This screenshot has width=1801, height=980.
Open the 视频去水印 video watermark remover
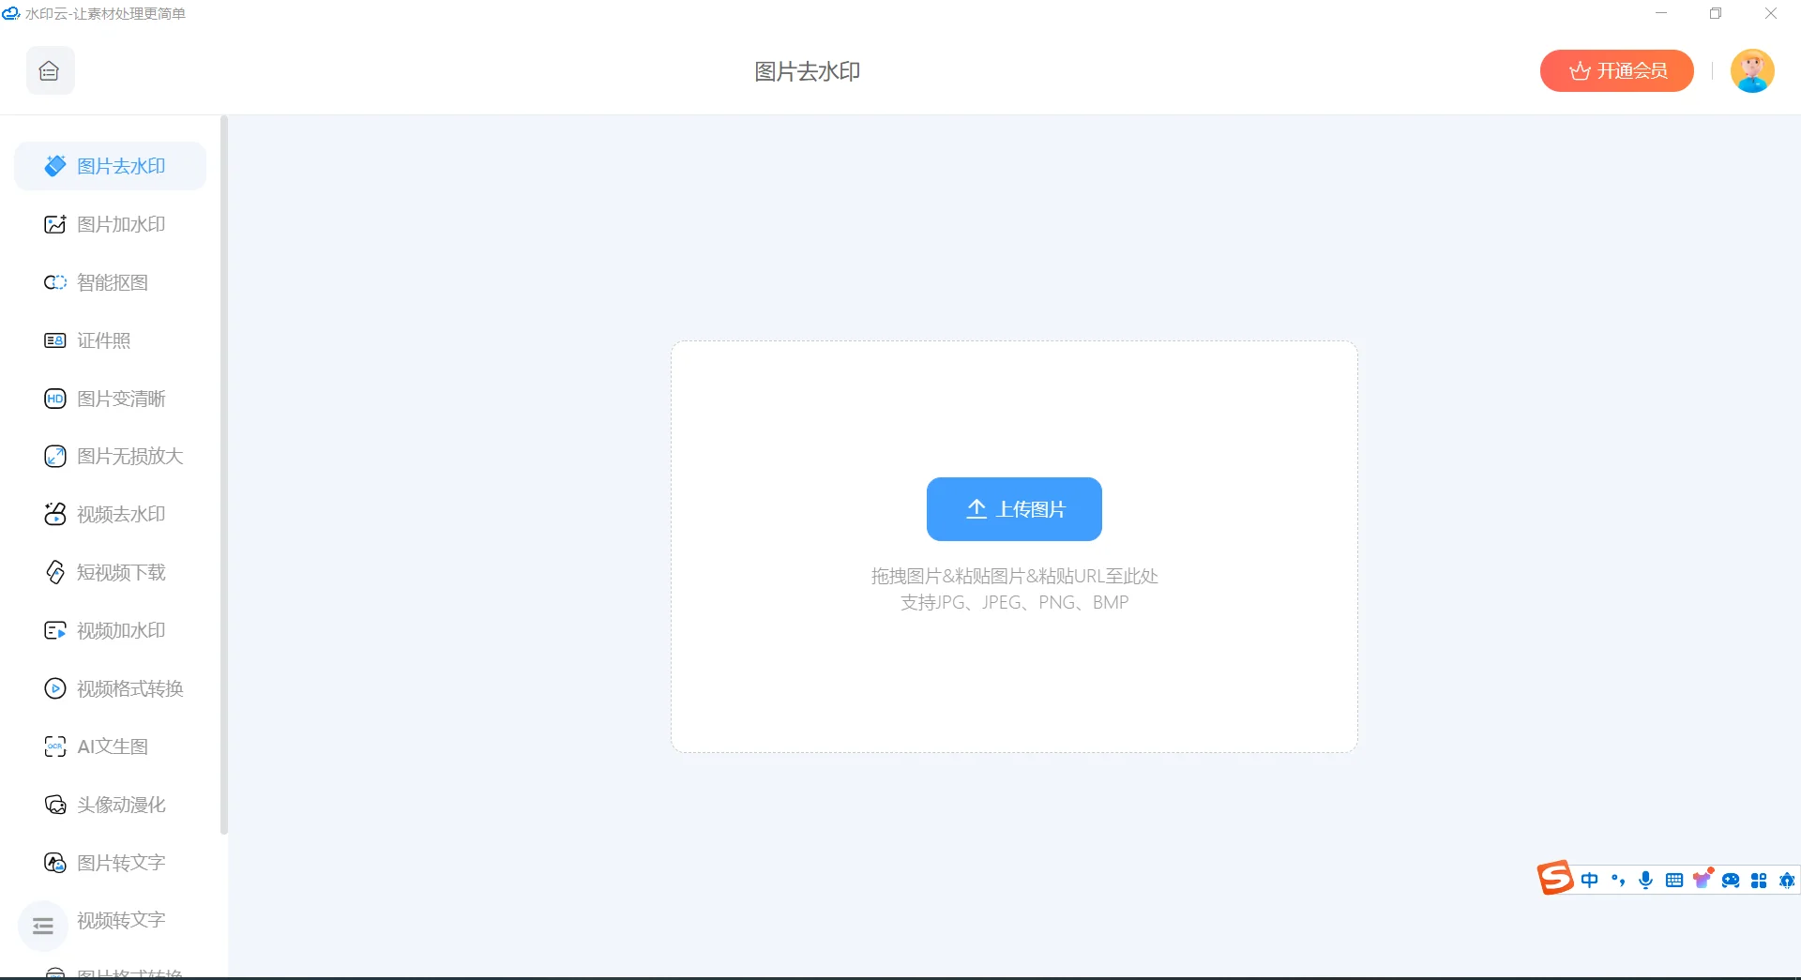click(120, 514)
